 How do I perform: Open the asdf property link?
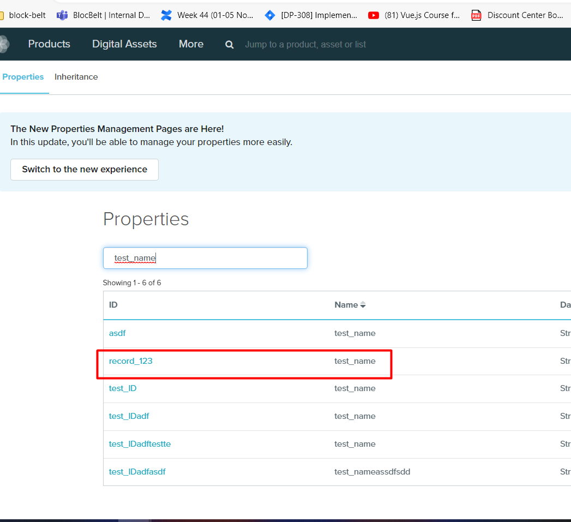pyautogui.click(x=117, y=333)
